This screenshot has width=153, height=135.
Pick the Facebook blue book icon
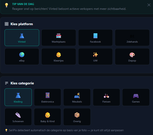pyautogui.click(x=95, y=36)
